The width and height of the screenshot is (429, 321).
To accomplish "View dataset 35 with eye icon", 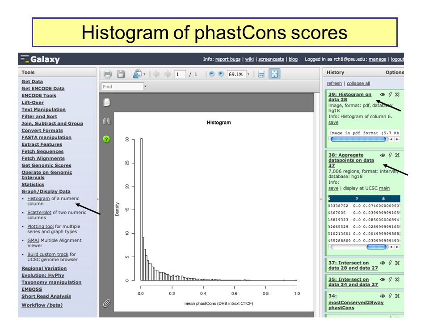I will (x=383, y=280).
